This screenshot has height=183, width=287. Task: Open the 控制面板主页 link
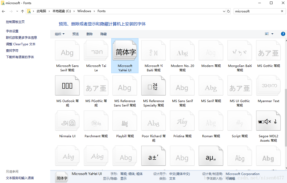[15, 22]
